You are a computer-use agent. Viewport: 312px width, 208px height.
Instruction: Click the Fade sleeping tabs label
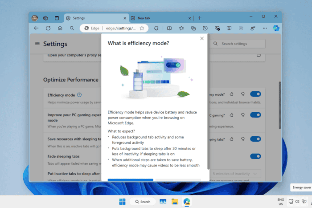pyautogui.click(x=63, y=156)
